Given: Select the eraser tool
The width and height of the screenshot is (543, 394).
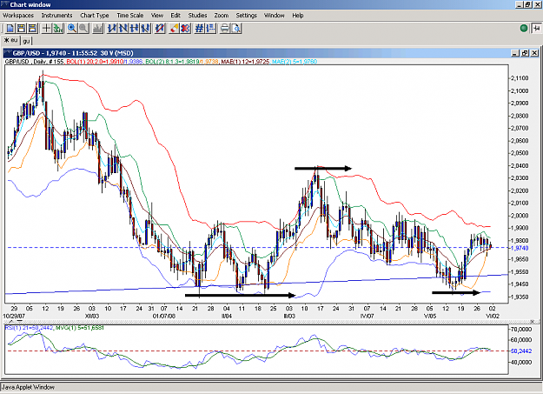Looking at the screenshot, I should pos(174,28).
